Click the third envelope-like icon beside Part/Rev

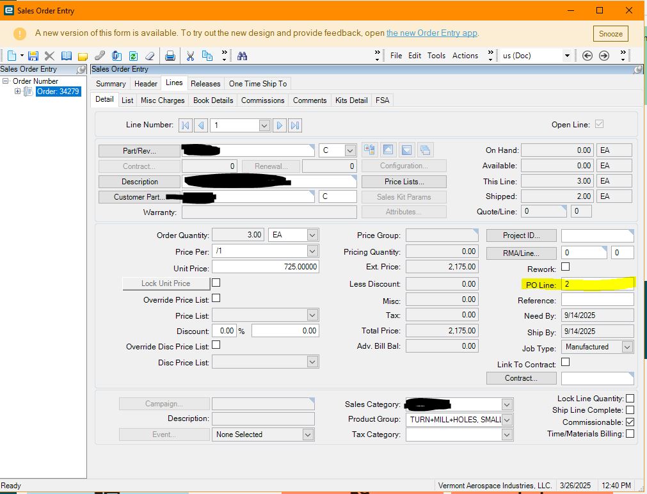point(406,150)
